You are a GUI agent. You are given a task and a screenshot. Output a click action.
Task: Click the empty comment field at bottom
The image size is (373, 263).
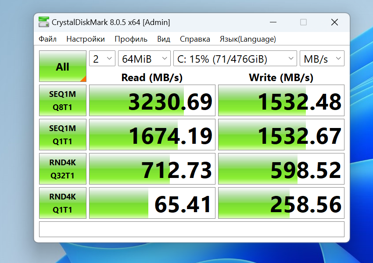coord(192,229)
